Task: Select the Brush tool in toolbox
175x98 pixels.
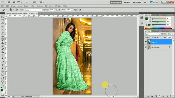Action: point(2,40)
